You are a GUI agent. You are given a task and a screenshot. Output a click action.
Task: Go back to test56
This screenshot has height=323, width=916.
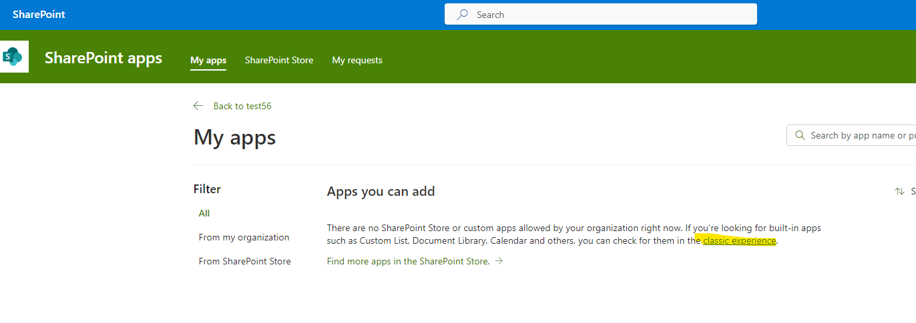tap(242, 106)
